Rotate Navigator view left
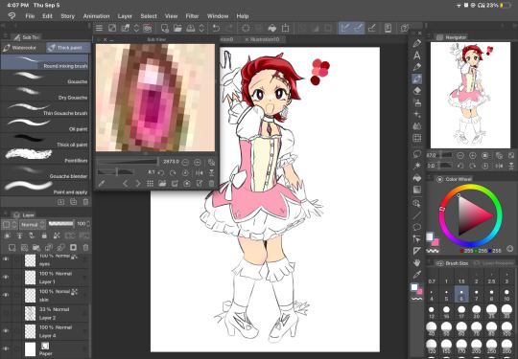 point(460,166)
